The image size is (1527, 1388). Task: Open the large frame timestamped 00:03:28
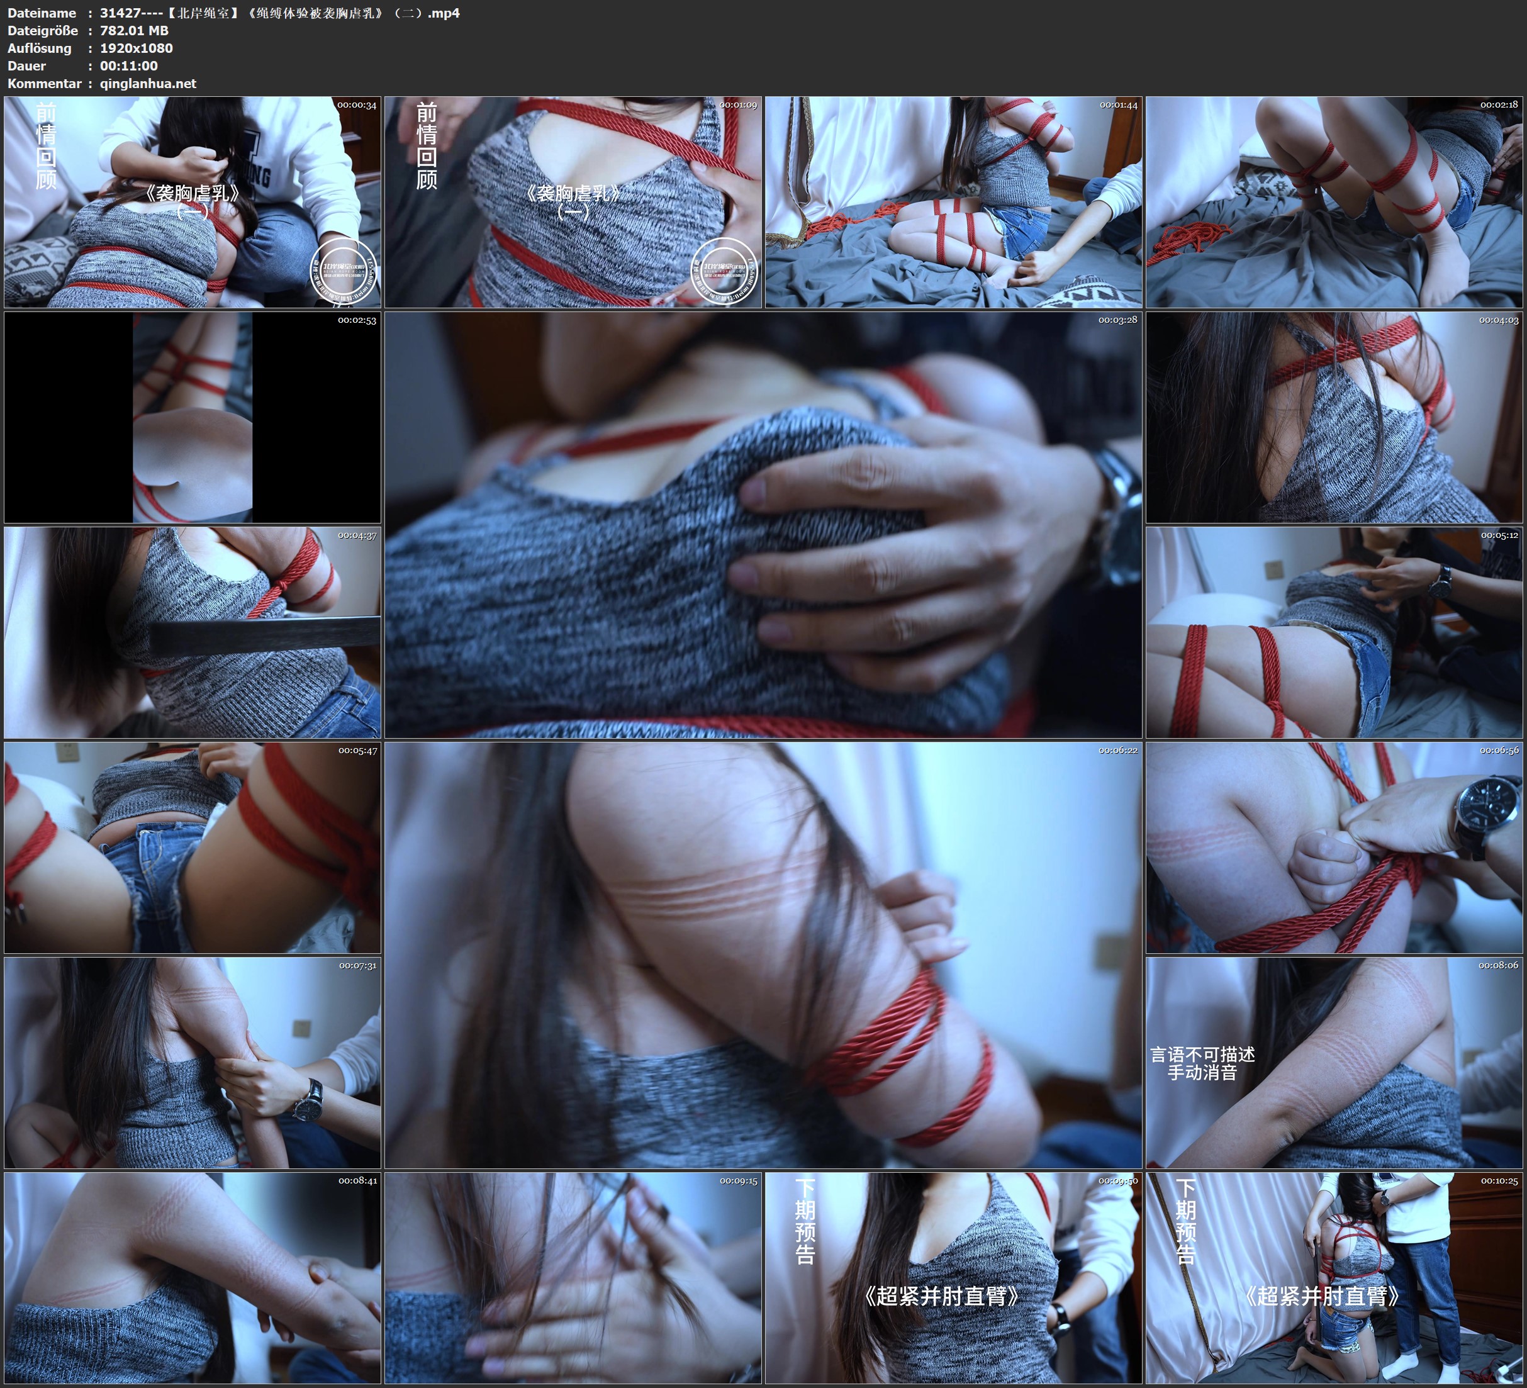click(x=763, y=524)
